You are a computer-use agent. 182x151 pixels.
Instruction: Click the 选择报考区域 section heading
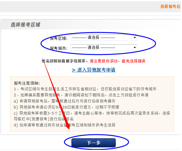pyautogui.click(x=26, y=25)
